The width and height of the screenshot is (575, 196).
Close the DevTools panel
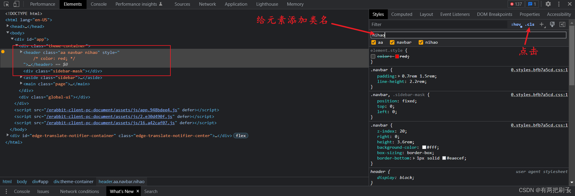(x=570, y=4)
